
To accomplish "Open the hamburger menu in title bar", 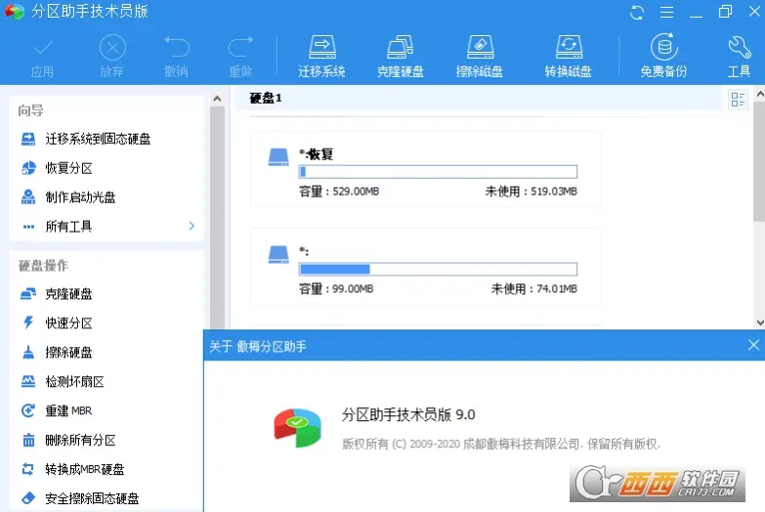I will point(666,12).
